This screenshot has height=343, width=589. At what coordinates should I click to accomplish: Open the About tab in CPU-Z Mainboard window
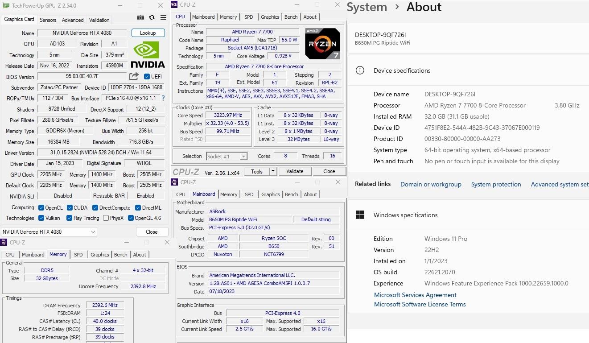(310, 194)
